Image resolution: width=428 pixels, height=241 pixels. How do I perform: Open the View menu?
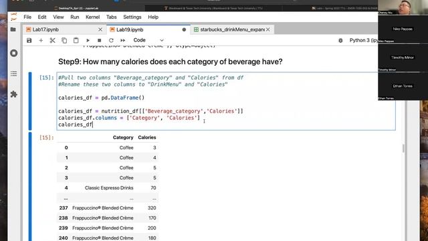[58, 17]
